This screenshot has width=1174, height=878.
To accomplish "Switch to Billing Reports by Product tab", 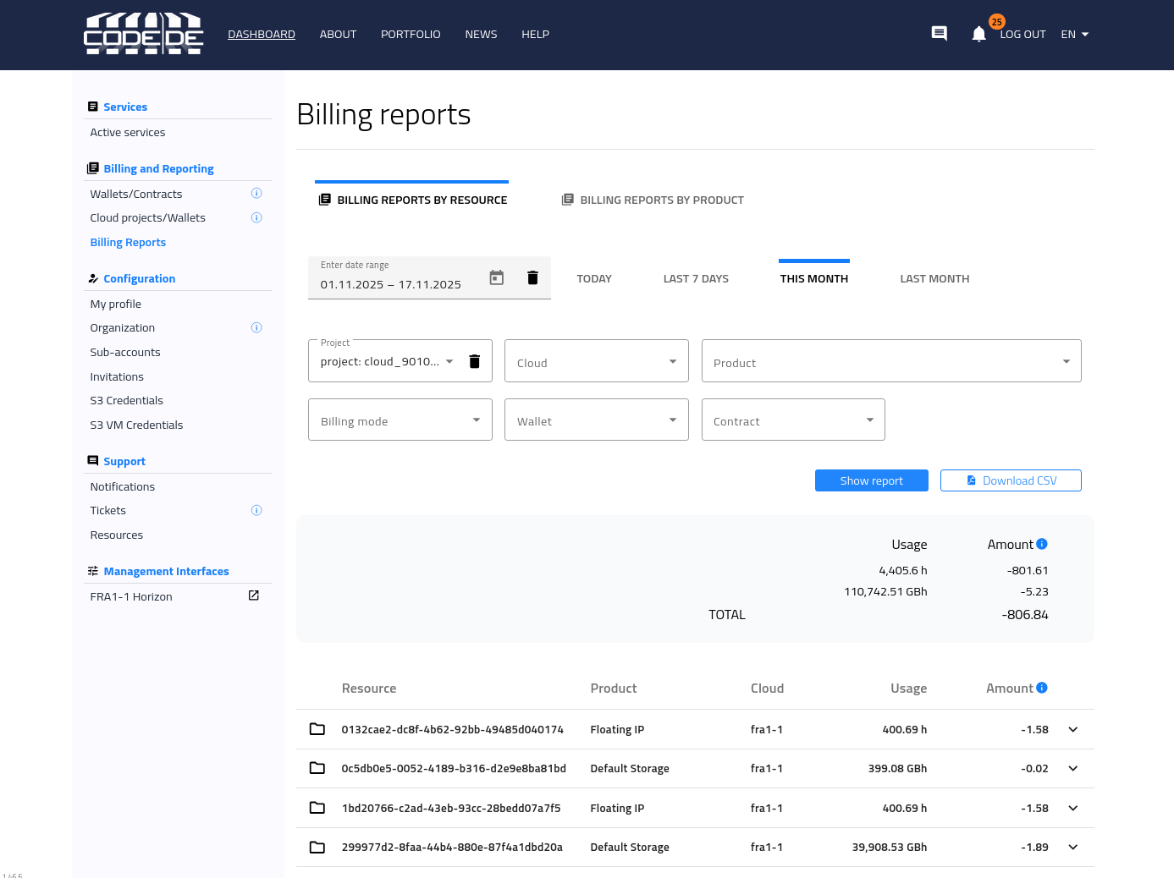I will [653, 200].
